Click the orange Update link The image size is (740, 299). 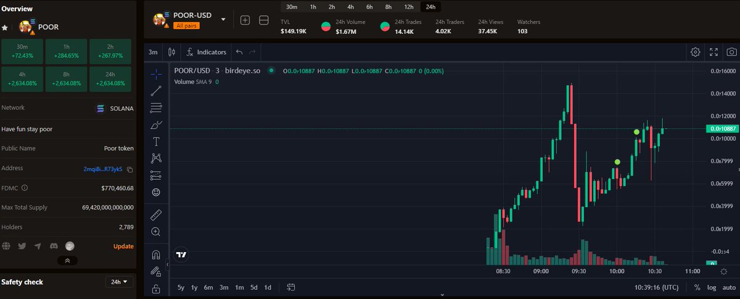pos(123,247)
